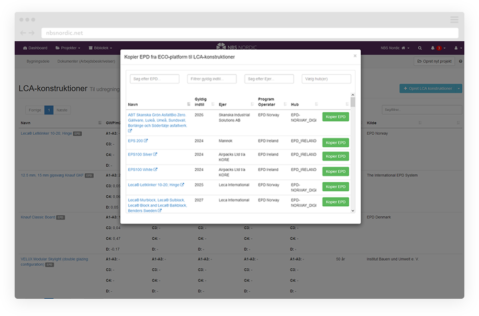Open EPS 200 link in modal

(x=136, y=141)
